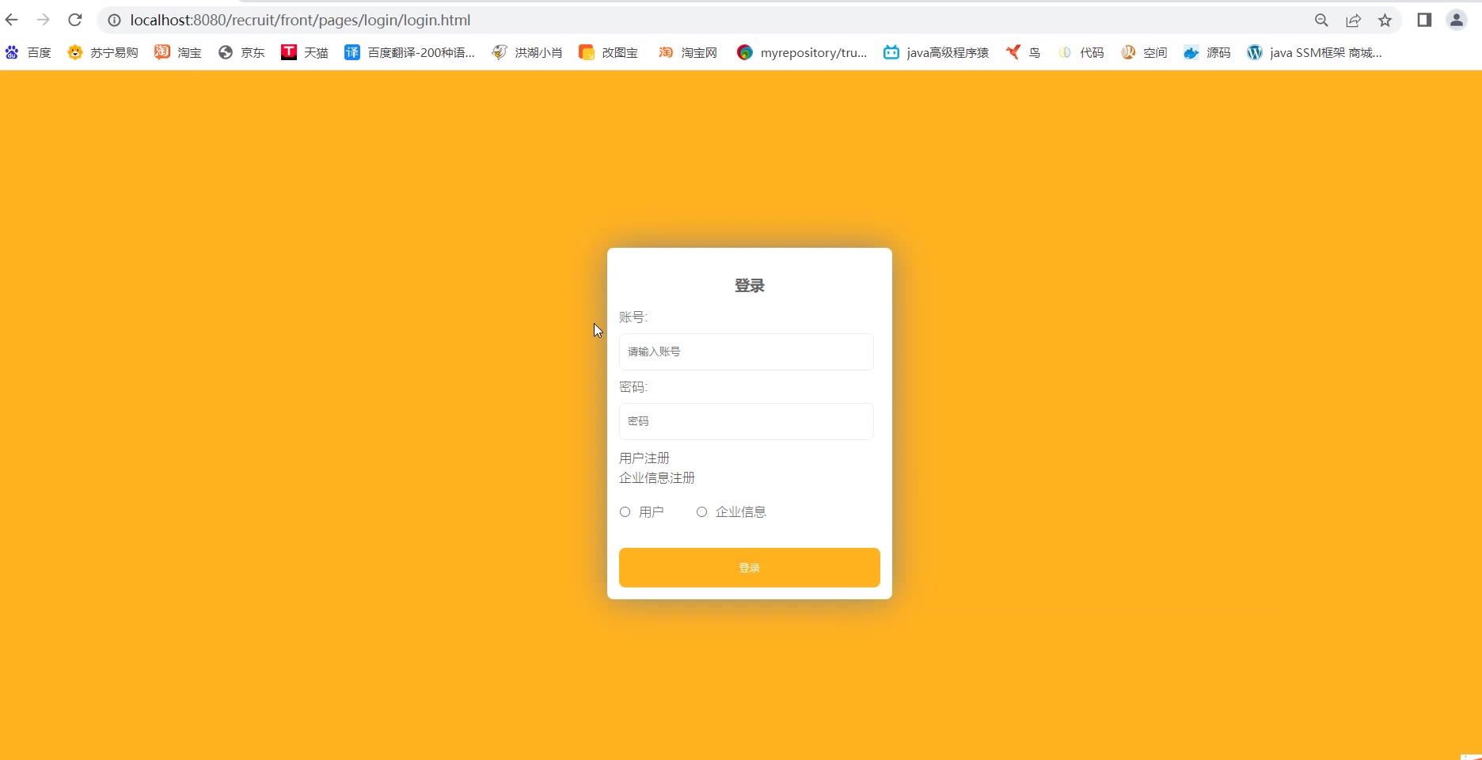Open the 空间 bookmark
The height and width of the screenshot is (760, 1482).
[1144, 52]
